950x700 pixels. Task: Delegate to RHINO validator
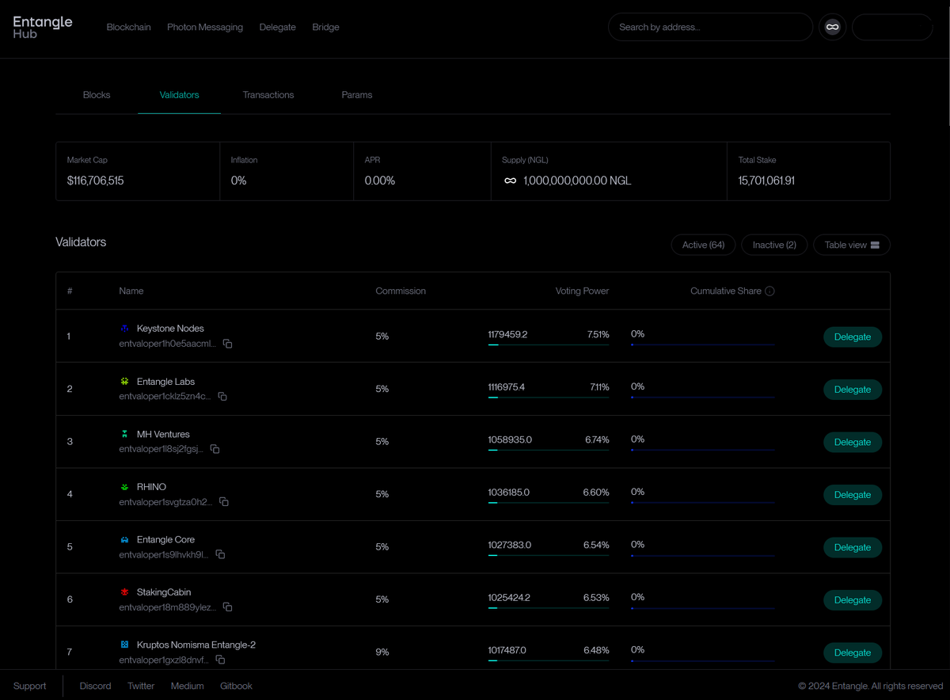tap(853, 495)
